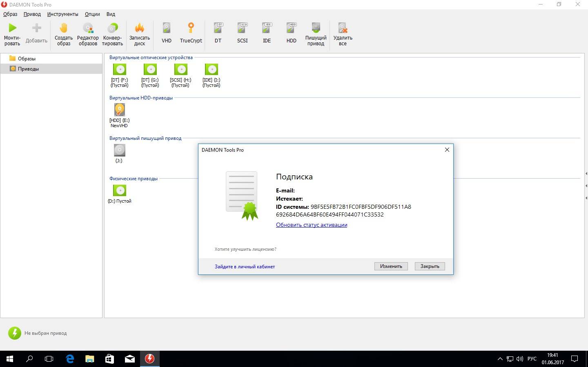Image resolution: width=588 pixels, height=367 pixels.
Task: Click Remove all (Удалить все) icon
Action: (x=343, y=28)
